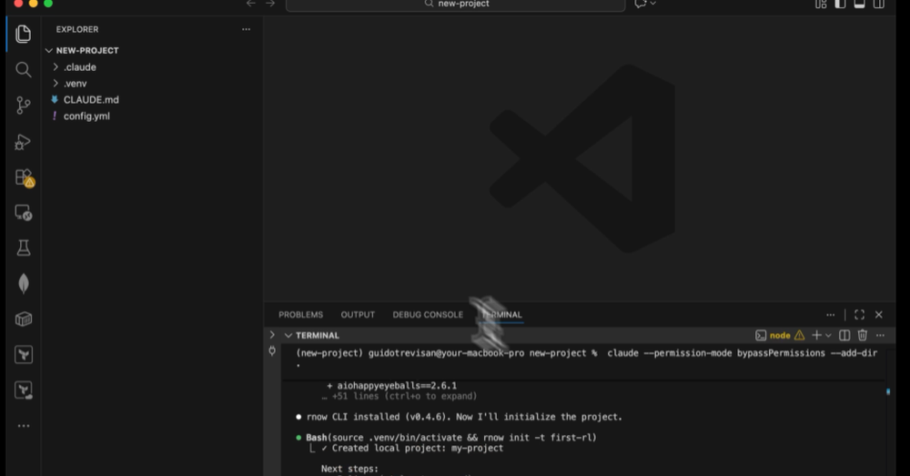Image resolution: width=910 pixels, height=476 pixels.
Task: Open the chat icon in title bar
Action: coord(641,4)
